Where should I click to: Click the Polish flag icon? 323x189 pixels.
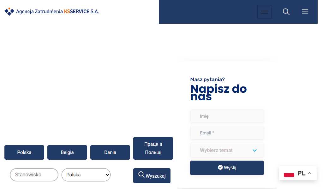point(289,174)
